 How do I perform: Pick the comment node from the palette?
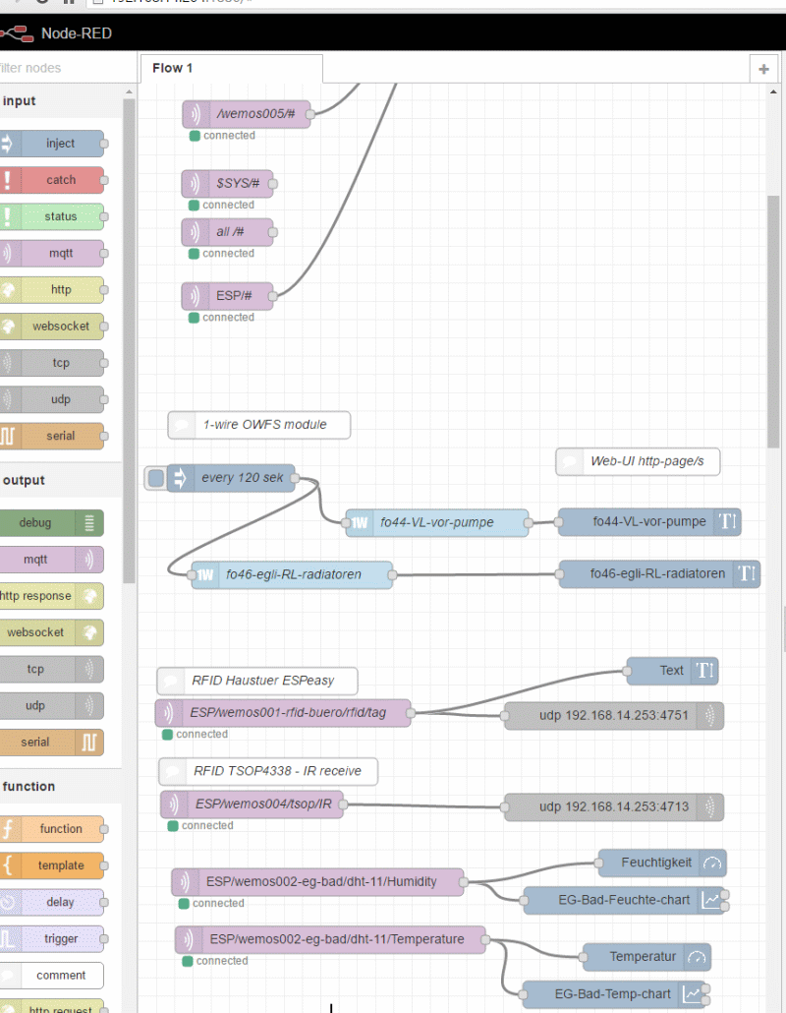52,976
